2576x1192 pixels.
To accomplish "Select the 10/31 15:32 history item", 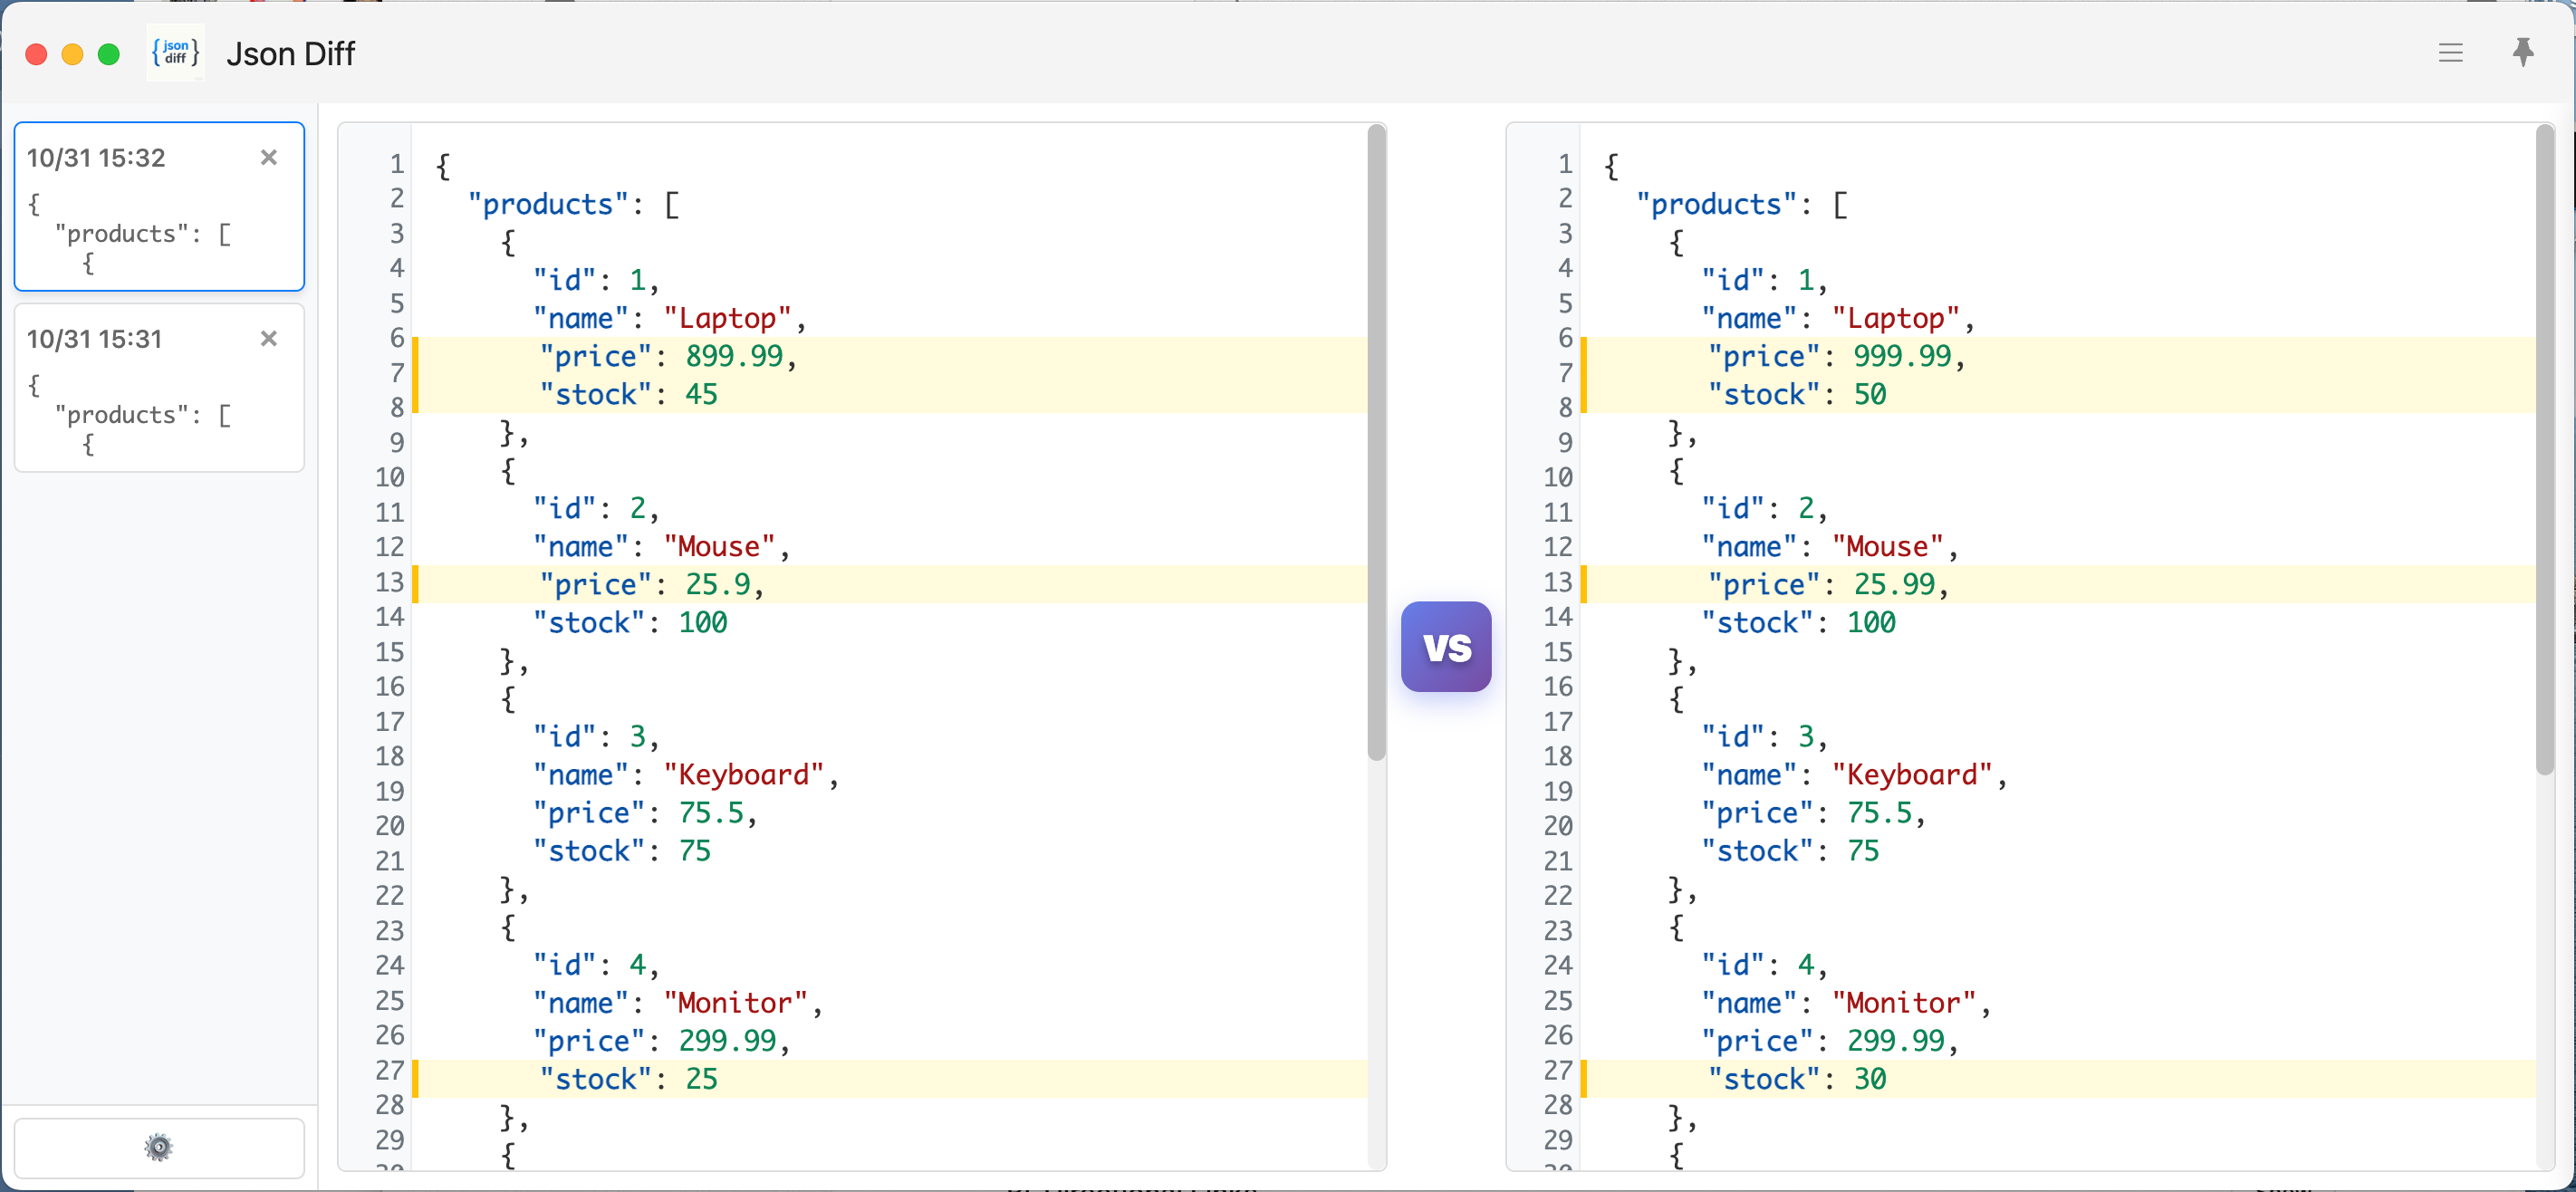I will click(x=140, y=220).
